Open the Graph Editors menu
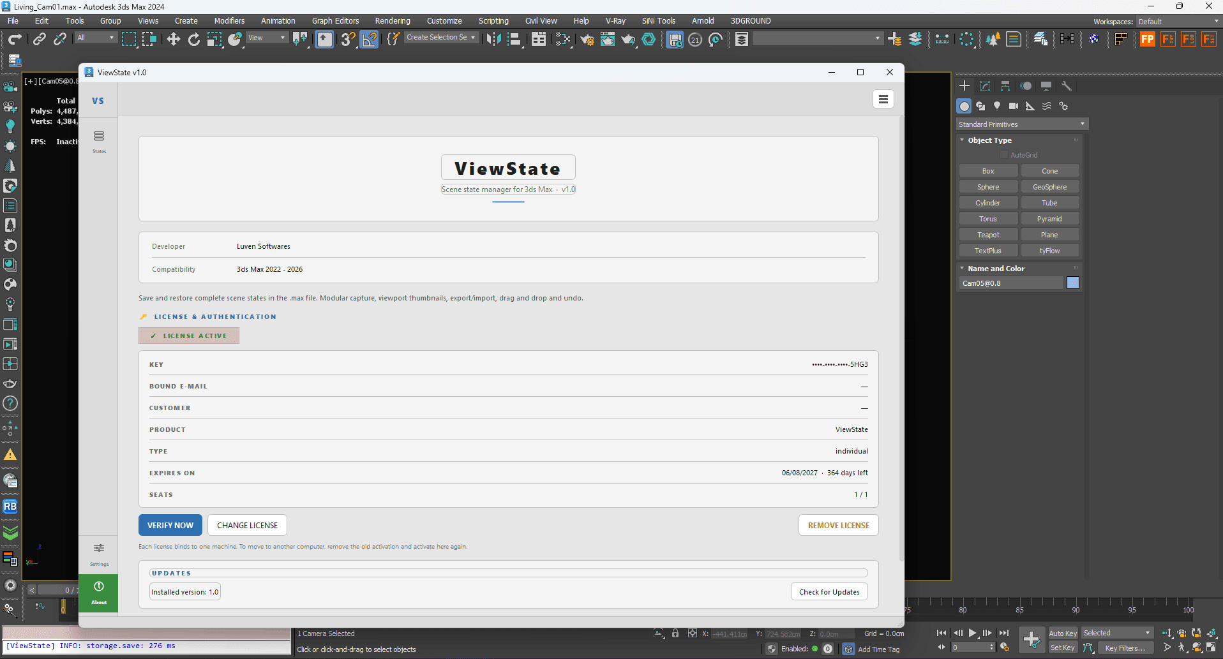This screenshot has width=1223, height=659. (x=335, y=20)
